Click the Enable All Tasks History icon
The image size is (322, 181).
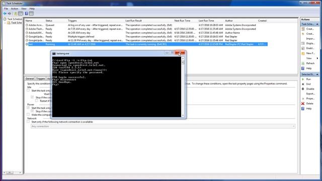click(303, 48)
